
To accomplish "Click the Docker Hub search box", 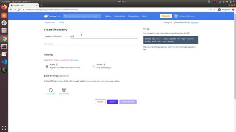I will coord(82,16).
